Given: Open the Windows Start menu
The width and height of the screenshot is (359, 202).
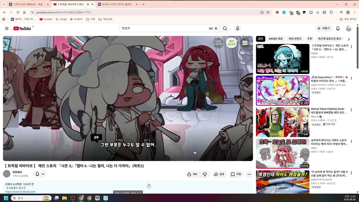Looking at the screenshot, I should (6, 198).
